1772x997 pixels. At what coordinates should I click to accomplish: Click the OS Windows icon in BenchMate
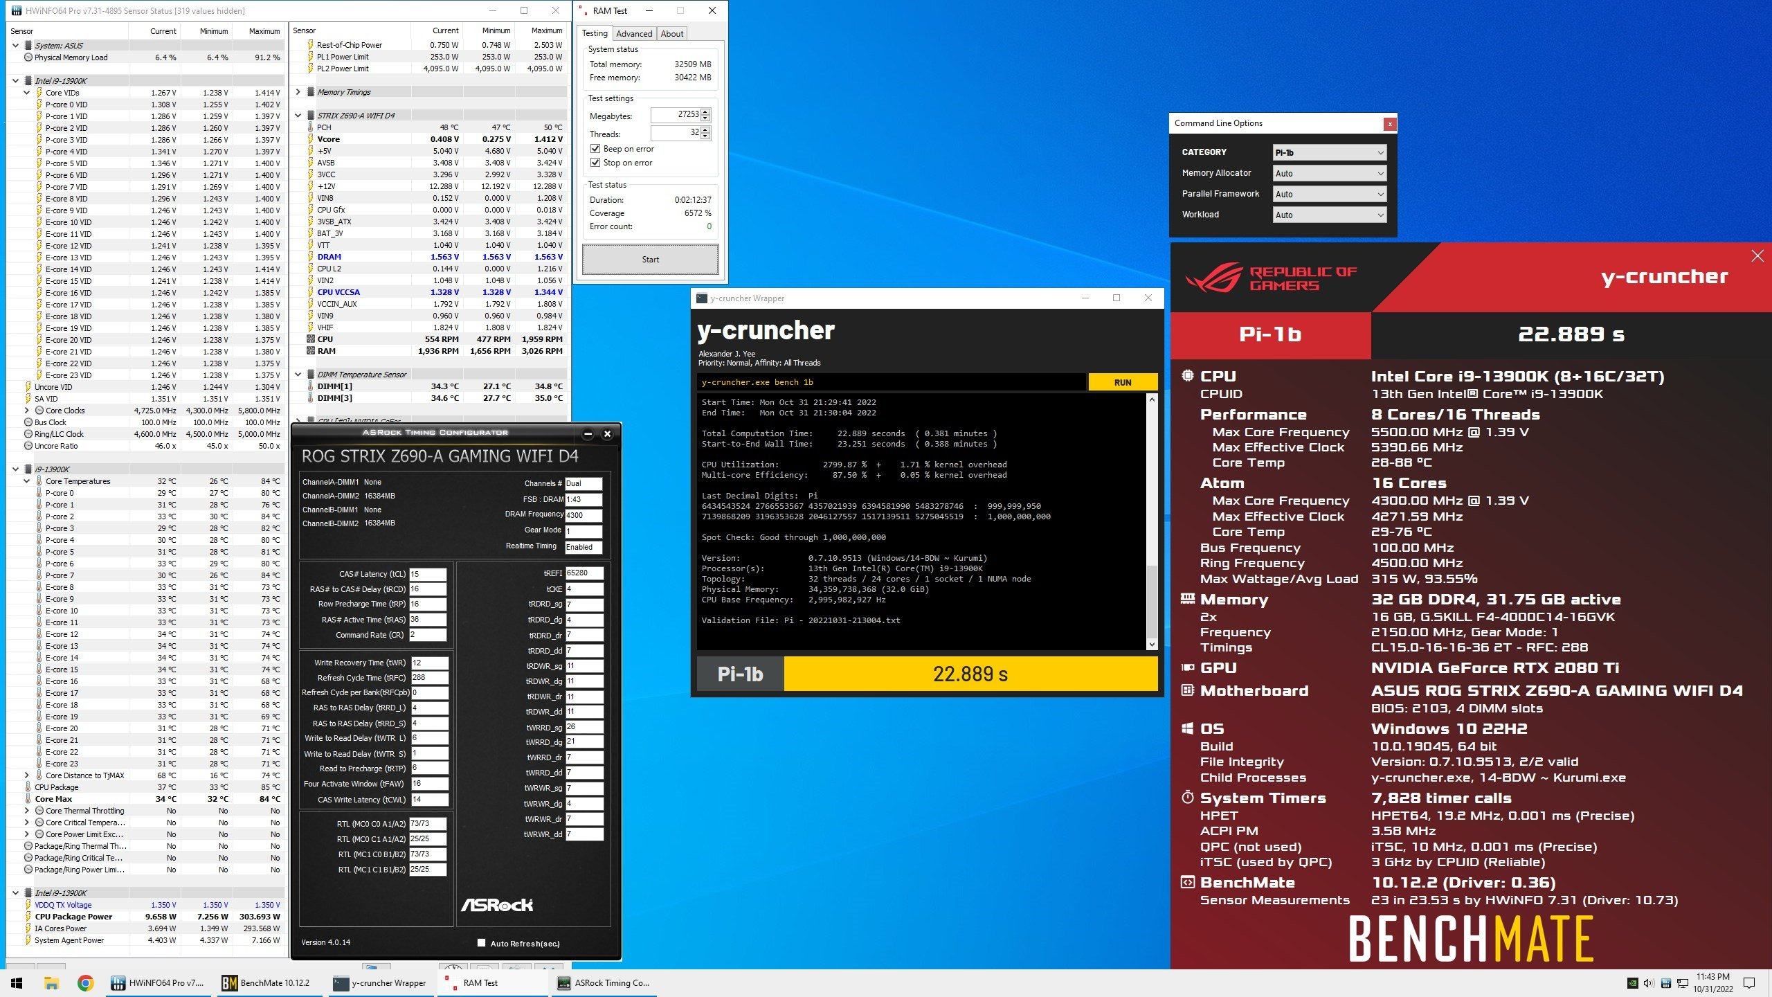(1188, 728)
